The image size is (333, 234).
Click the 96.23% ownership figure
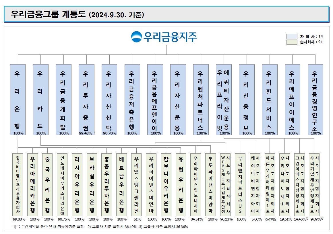226,219
